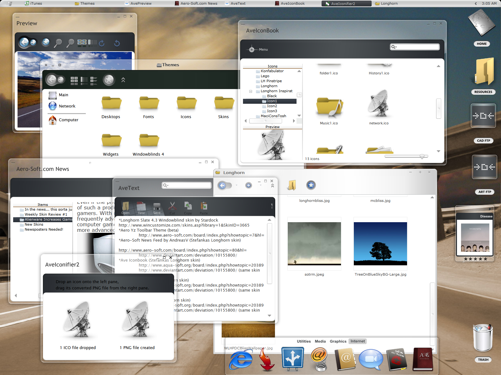Viewport: 501px width, 375px height.
Task: Go forward in the Preview window
Action: [x=33, y=42]
